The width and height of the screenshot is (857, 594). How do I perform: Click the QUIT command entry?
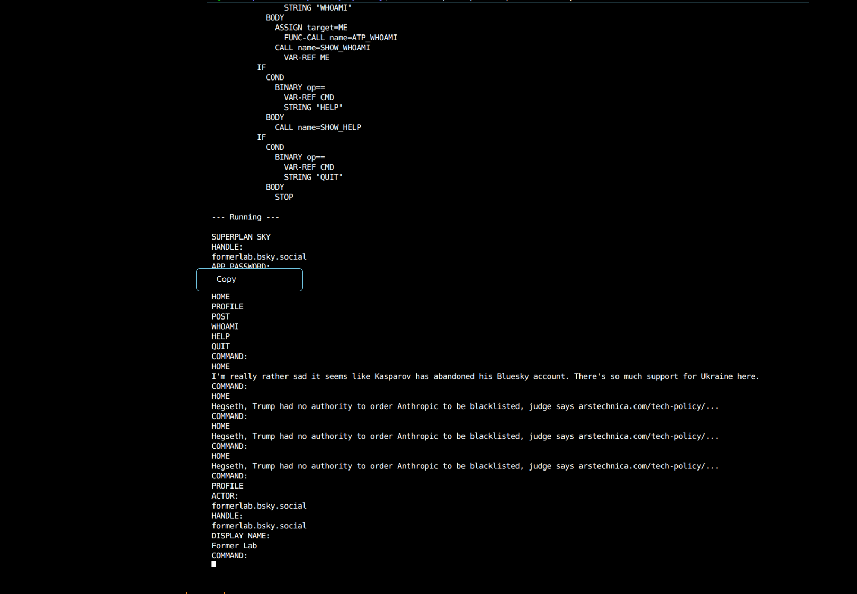point(220,347)
